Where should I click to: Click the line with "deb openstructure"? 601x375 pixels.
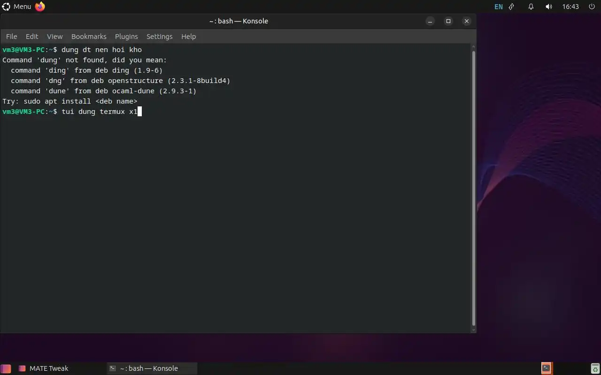tap(121, 81)
